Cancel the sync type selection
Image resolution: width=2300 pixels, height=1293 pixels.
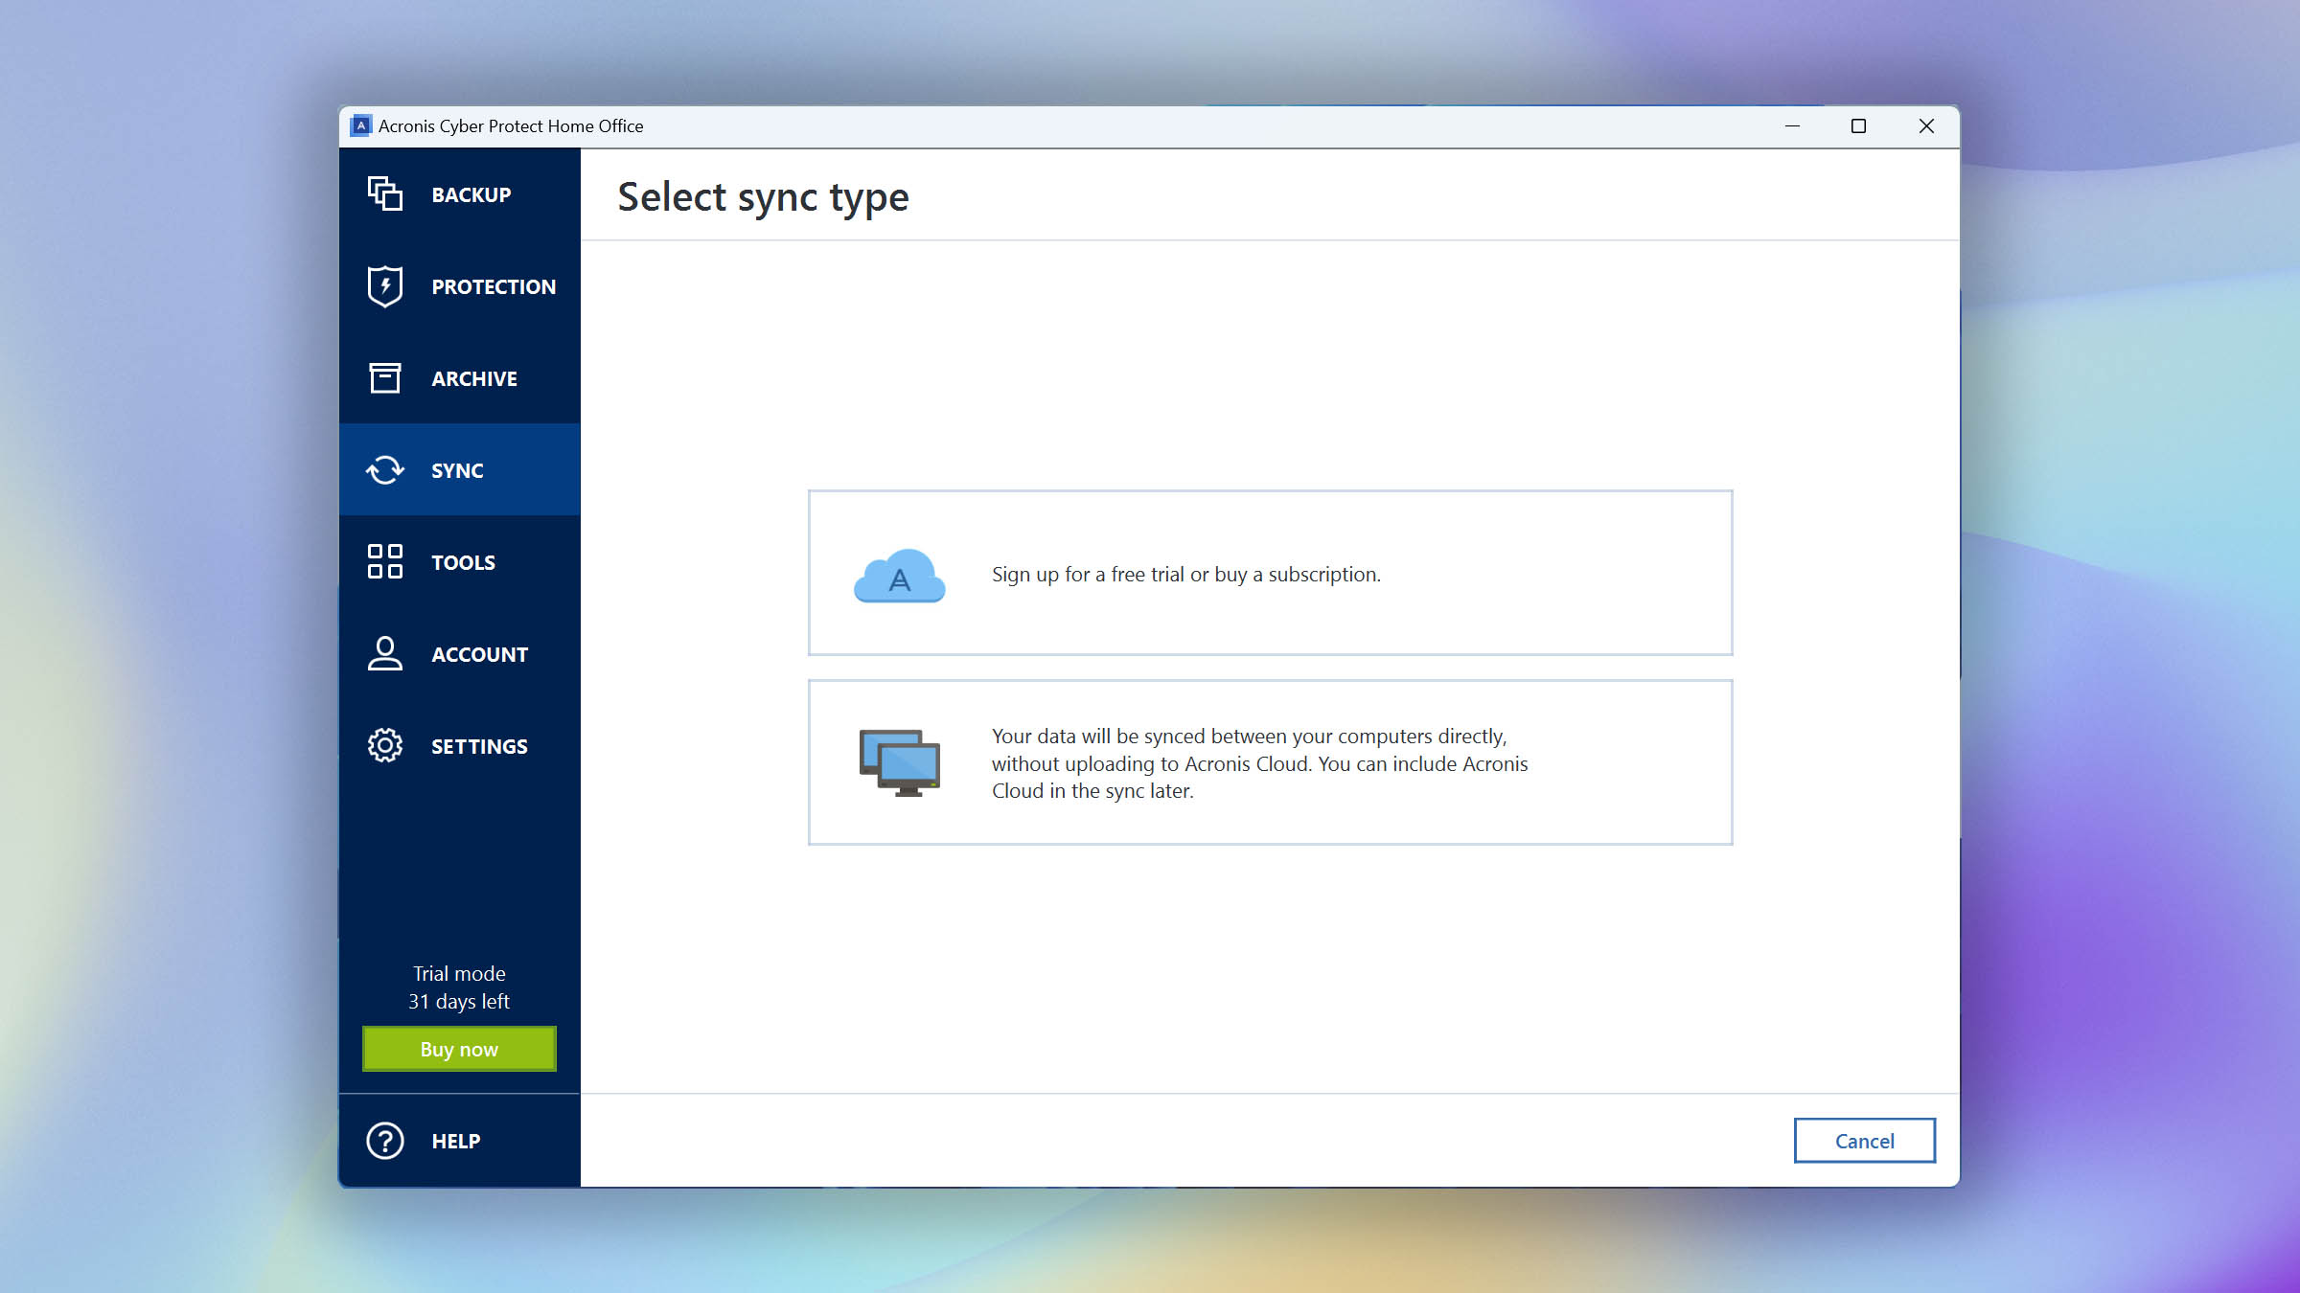point(1864,1141)
